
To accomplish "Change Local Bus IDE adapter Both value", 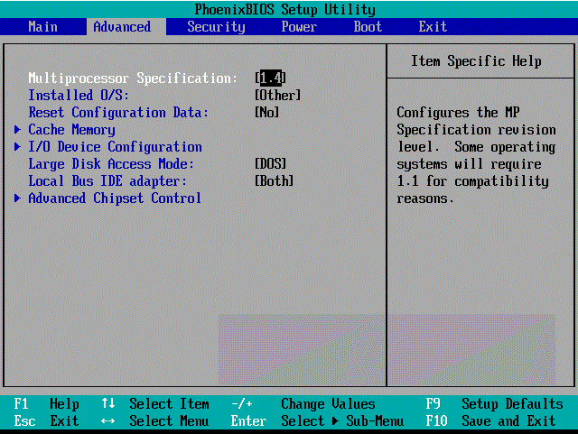I will pos(275,181).
